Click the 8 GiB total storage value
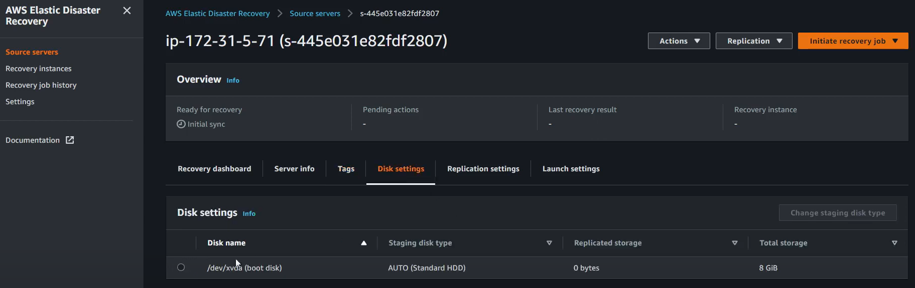This screenshot has height=288, width=915. pos(768,268)
